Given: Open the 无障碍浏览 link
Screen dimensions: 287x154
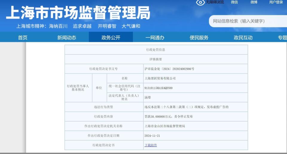Looking at the screenshot, I should pyautogui.click(x=215, y=2).
